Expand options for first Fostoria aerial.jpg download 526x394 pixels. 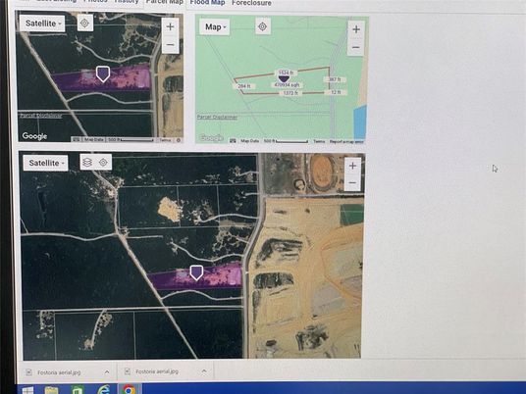coord(107,371)
